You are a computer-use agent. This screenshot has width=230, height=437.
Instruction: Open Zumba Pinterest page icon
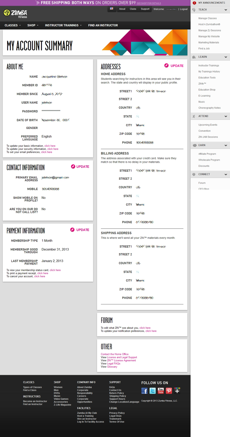coord(169,391)
